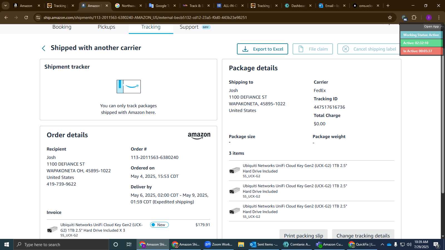
Task: Close the Dashboard tab
Action: click(310, 6)
